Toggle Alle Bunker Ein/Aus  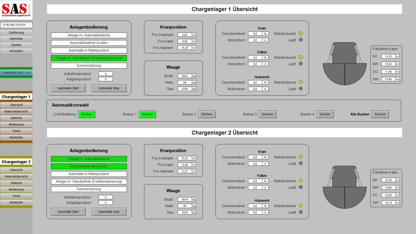click(x=380, y=114)
